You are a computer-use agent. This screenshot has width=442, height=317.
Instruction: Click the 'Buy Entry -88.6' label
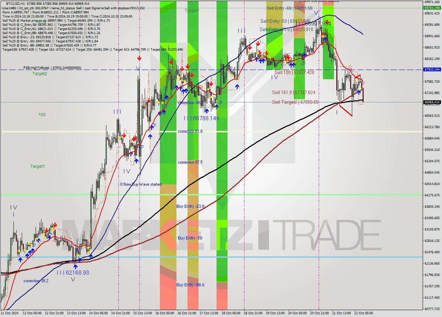[190, 285]
